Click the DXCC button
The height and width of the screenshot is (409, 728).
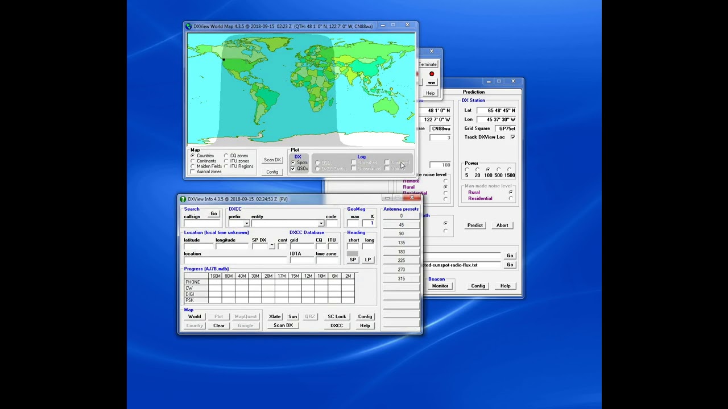pos(337,325)
